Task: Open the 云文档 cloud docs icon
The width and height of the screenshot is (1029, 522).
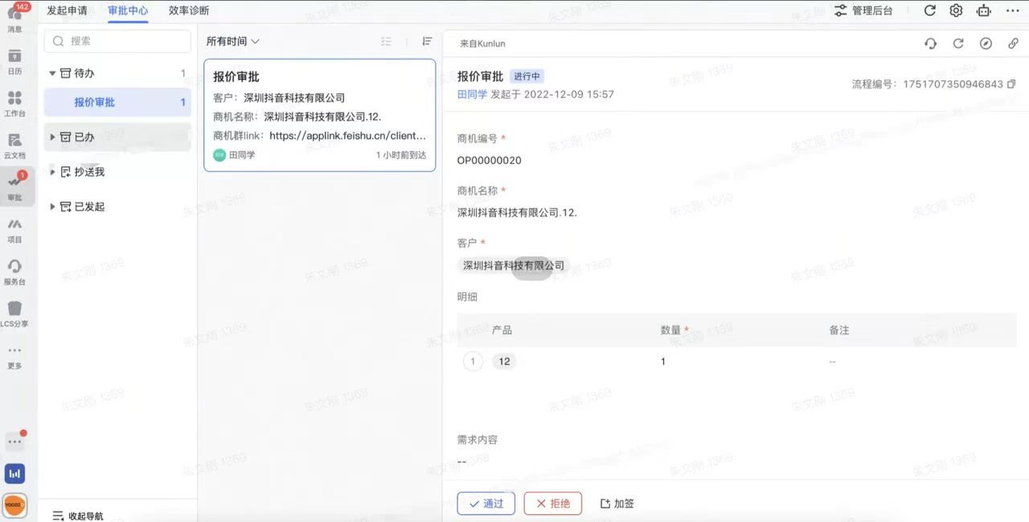Action: [x=14, y=145]
